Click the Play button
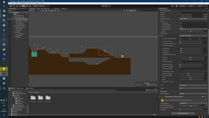 [103, 6]
